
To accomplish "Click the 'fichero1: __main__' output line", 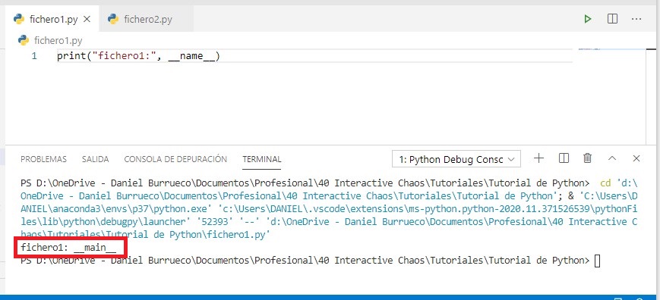I will tap(68, 248).
